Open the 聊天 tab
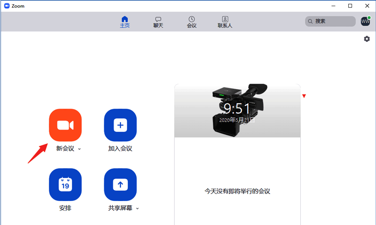The width and height of the screenshot is (376, 225). point(158,22)
